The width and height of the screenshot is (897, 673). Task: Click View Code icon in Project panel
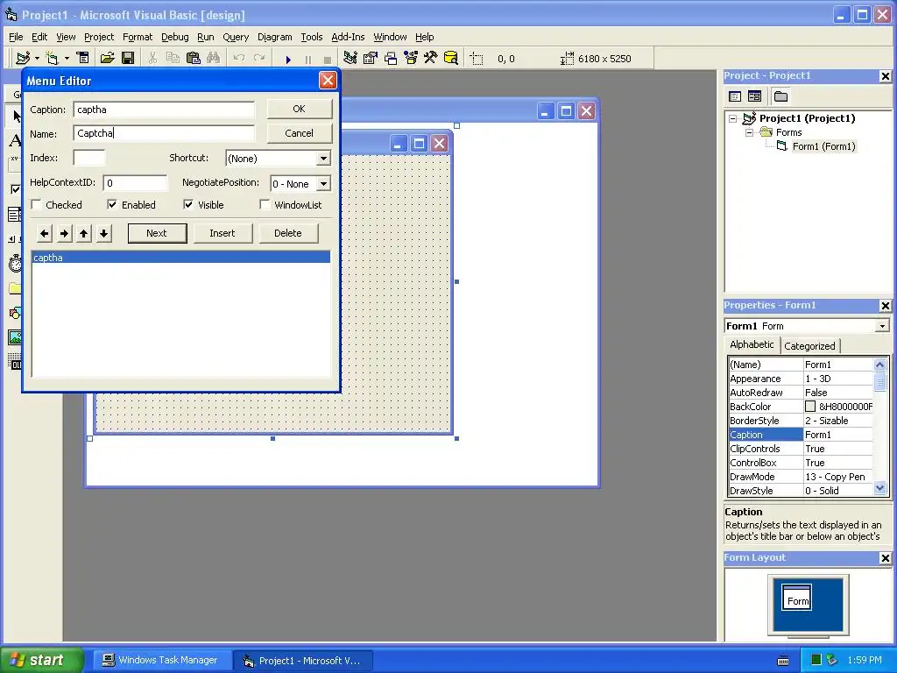tap(735, 96)
